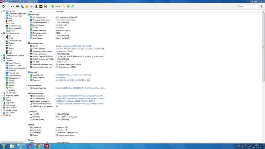265x149 pixels.
Task: Collapse the Системная плата tree node
Action: tap(2, 33)
